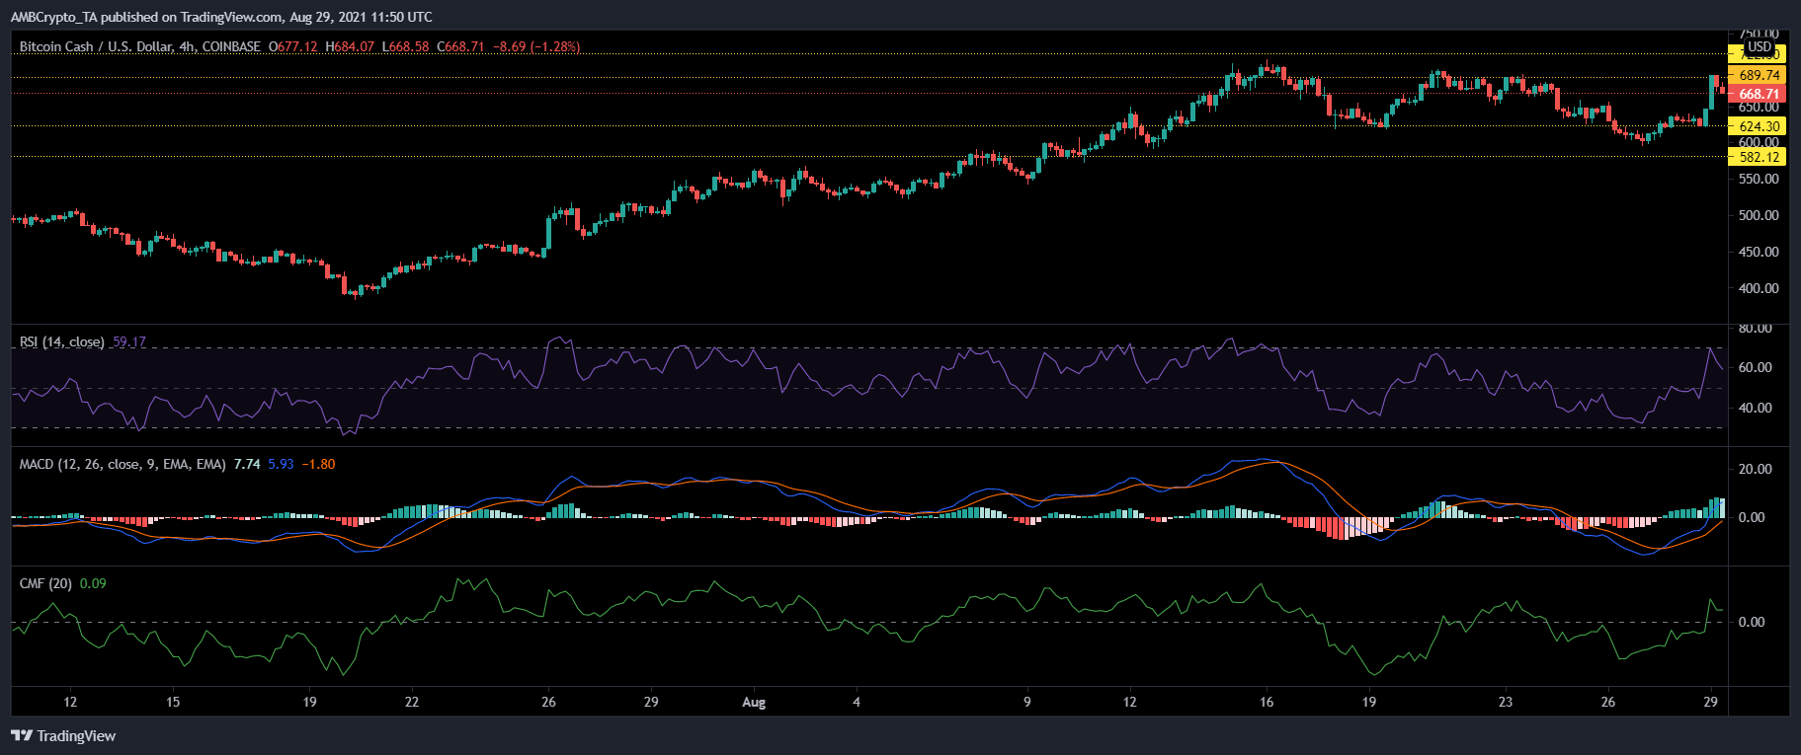
Task: Select the 624.30 yellow price level label
Action: coord(1759,126)
